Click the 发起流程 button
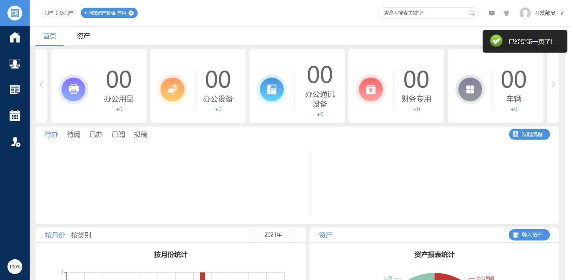The image size is (571, 280). 529,134
